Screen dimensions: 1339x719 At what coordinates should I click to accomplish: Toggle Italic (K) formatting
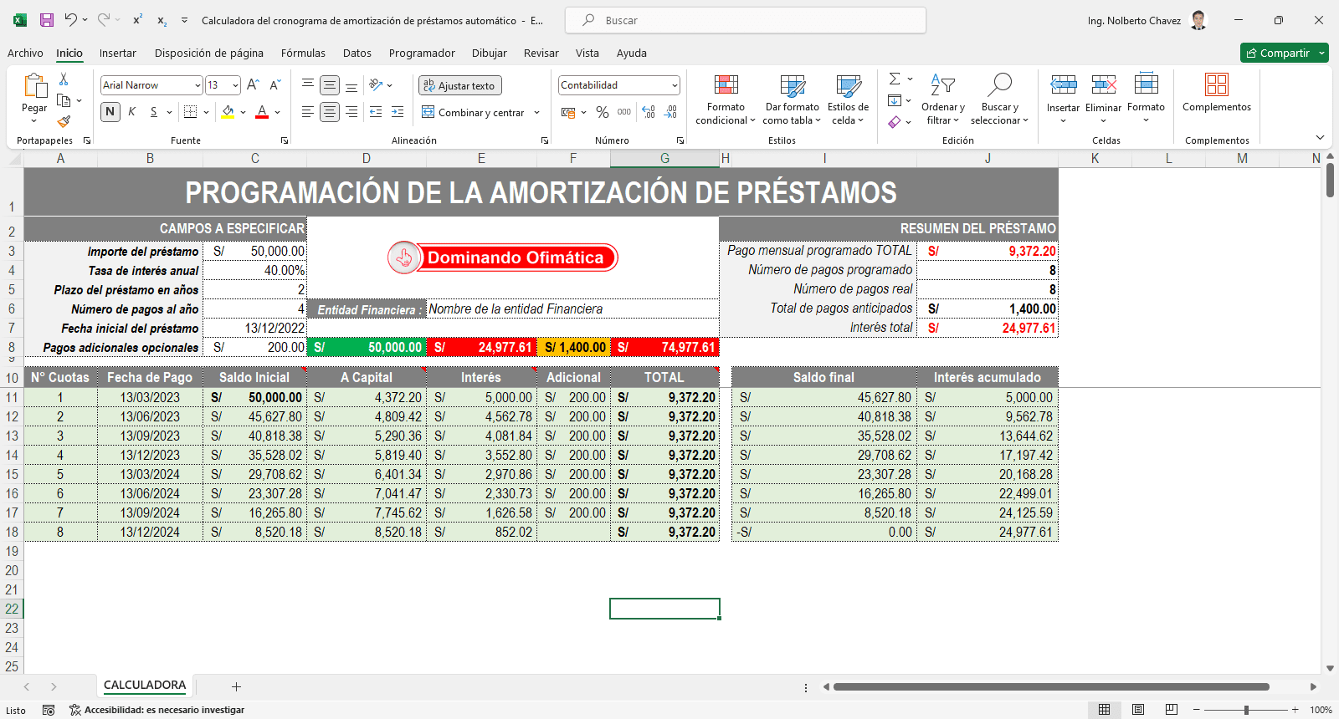[x=131, y=112]
